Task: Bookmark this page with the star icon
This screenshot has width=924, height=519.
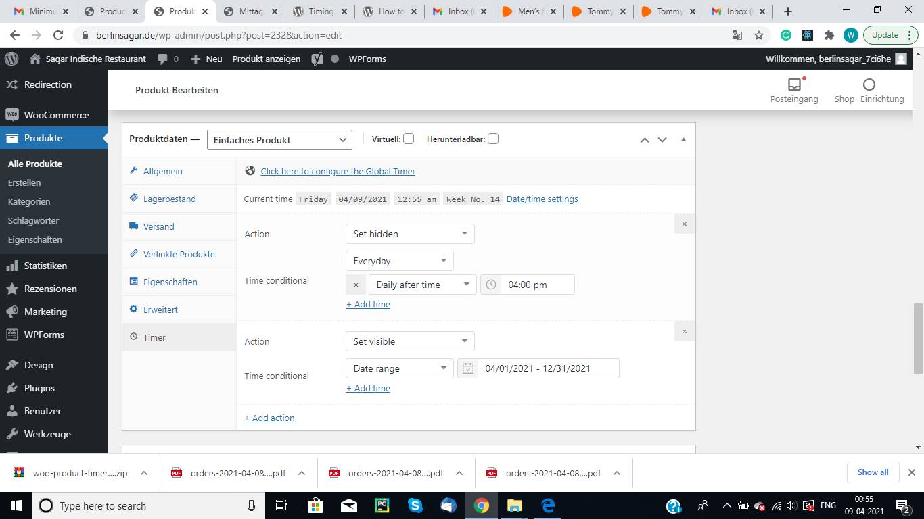Action: point(759,35)
